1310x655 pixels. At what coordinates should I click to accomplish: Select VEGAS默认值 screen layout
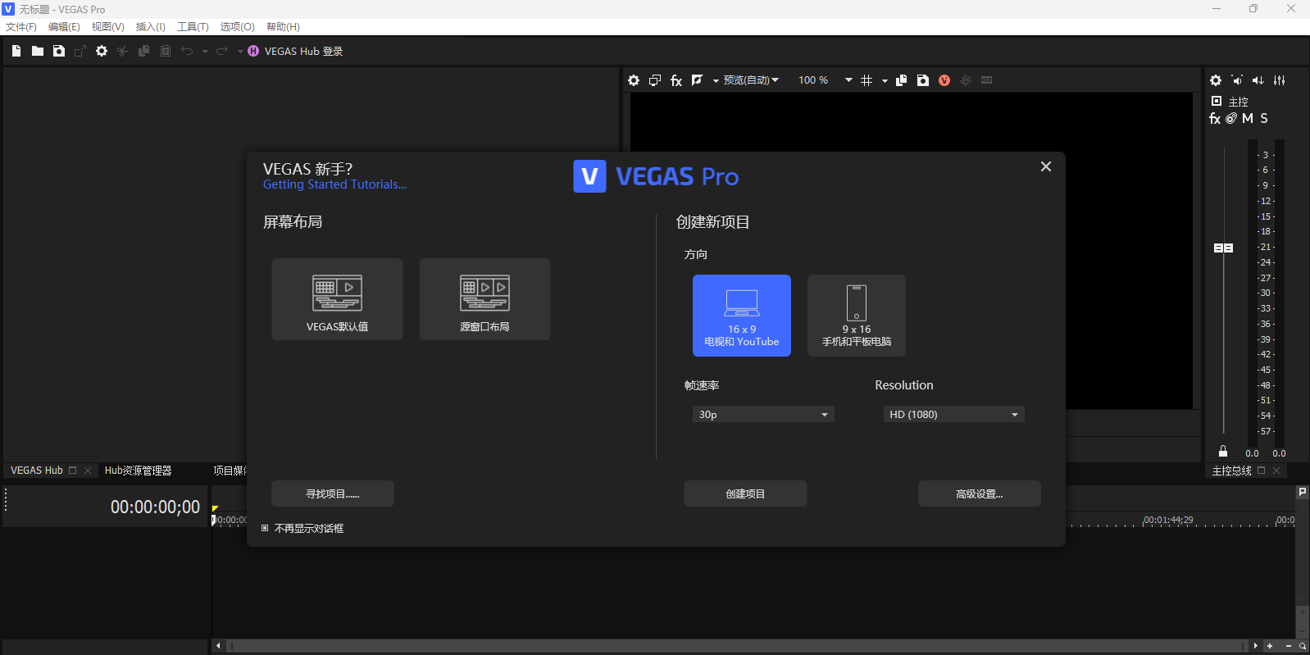click(337, 299)
